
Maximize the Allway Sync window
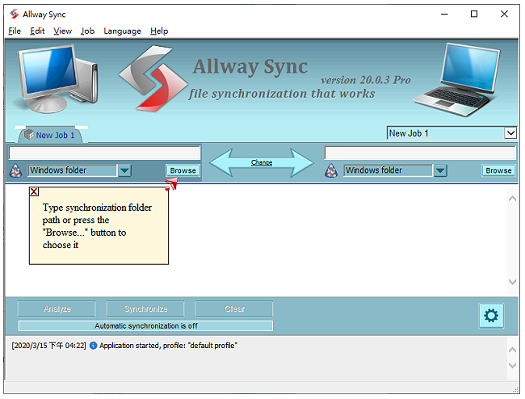click(474, 14)
